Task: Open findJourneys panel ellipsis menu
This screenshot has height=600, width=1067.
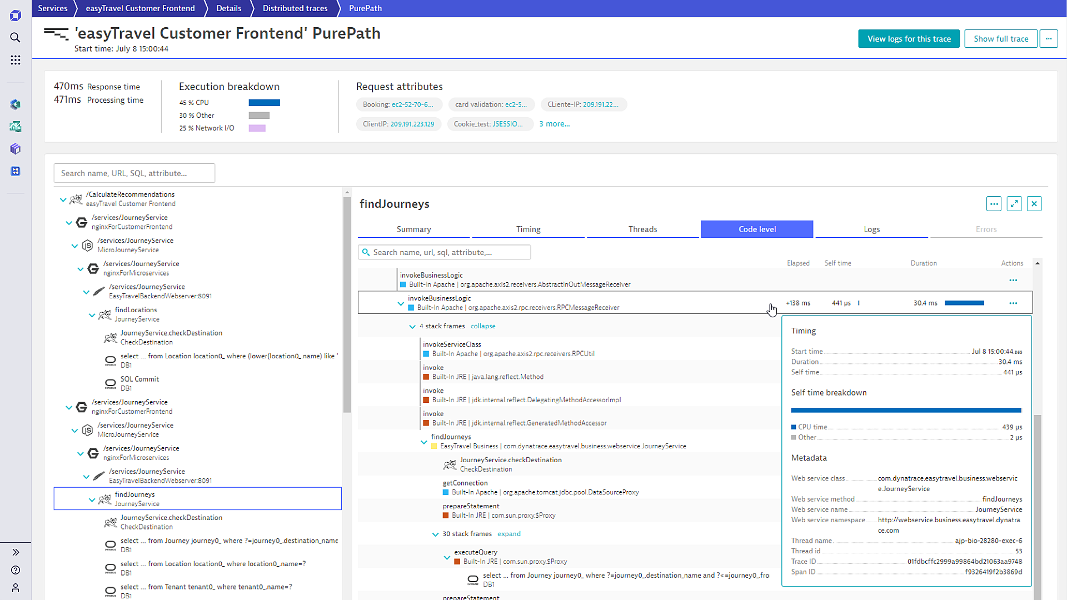Action: click(994, 204)
